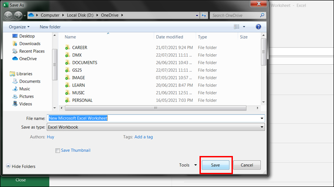Click the file list horizontal scrollbar
Image resolution: width=334 pixels, height=187 pixels.
coord(156,108)
